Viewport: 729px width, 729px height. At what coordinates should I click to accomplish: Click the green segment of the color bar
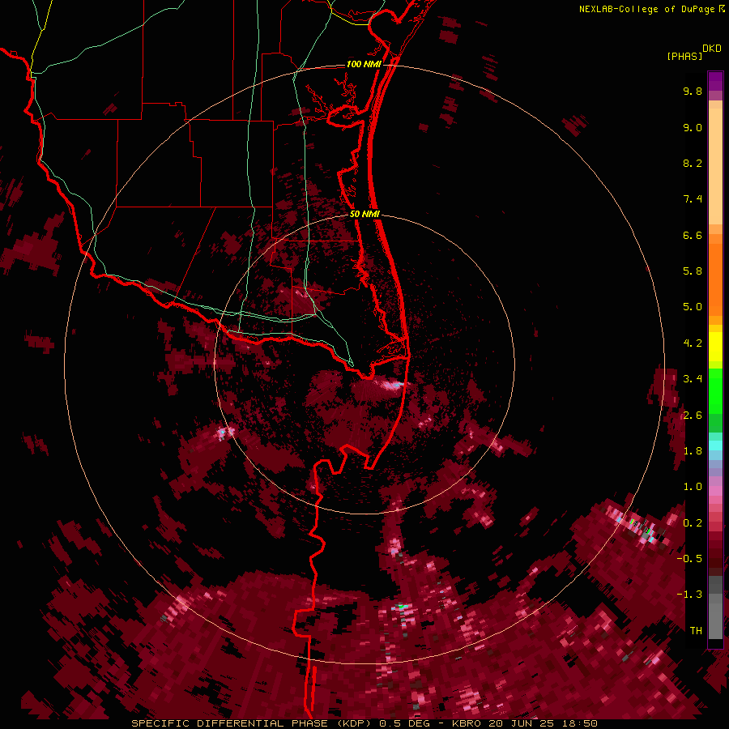[715, 390]
